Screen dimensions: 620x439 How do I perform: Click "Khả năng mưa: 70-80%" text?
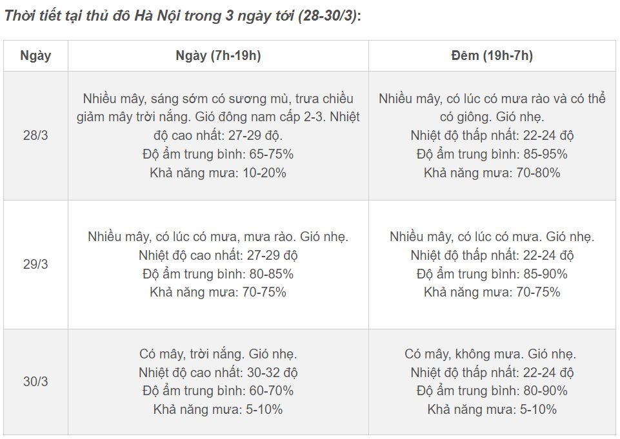[x=492, y=173]
